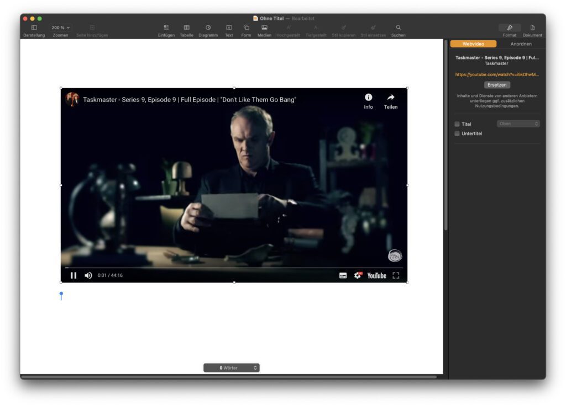The width and height of the screenshot is (566, 406).
Task: Open the Wörter word count popup
Action: point(232,368)
